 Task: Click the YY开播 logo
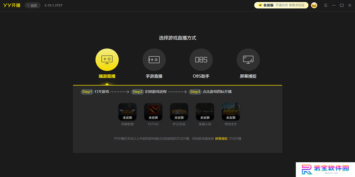12,5
